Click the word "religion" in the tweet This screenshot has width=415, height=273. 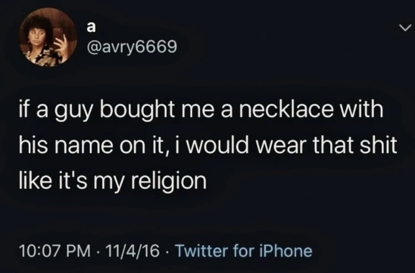pyautogui.click(x=169, y=182)
